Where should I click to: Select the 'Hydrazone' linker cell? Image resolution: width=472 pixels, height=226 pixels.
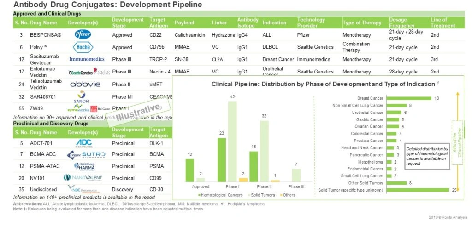click(x=224, y=35)
